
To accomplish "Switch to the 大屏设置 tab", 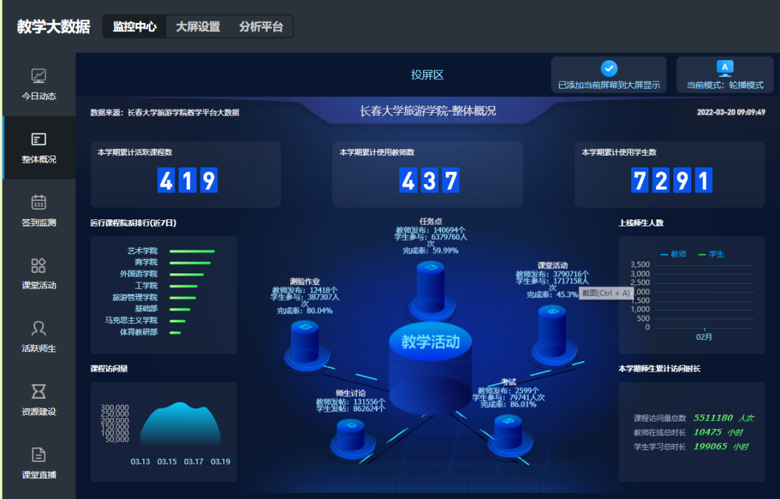I will click(x=198, y=27).
